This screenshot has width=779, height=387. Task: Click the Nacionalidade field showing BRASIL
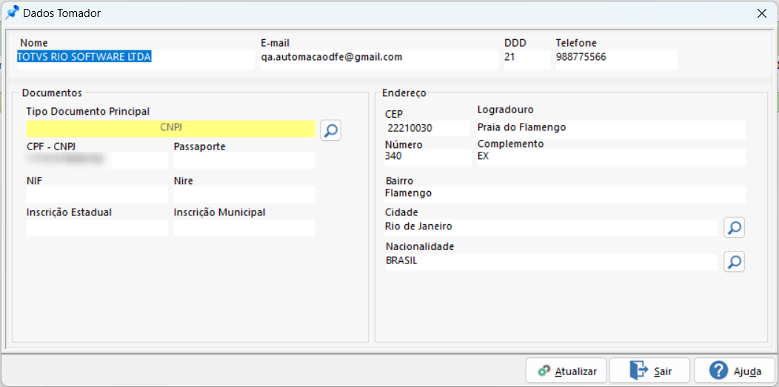551,262
